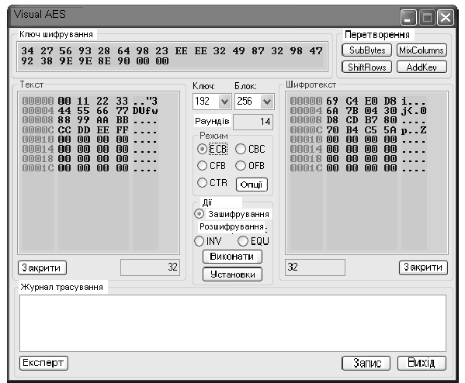Click the AddKey transformation button
The width and height of the screenshot is (465, 383).
point(422,67)
